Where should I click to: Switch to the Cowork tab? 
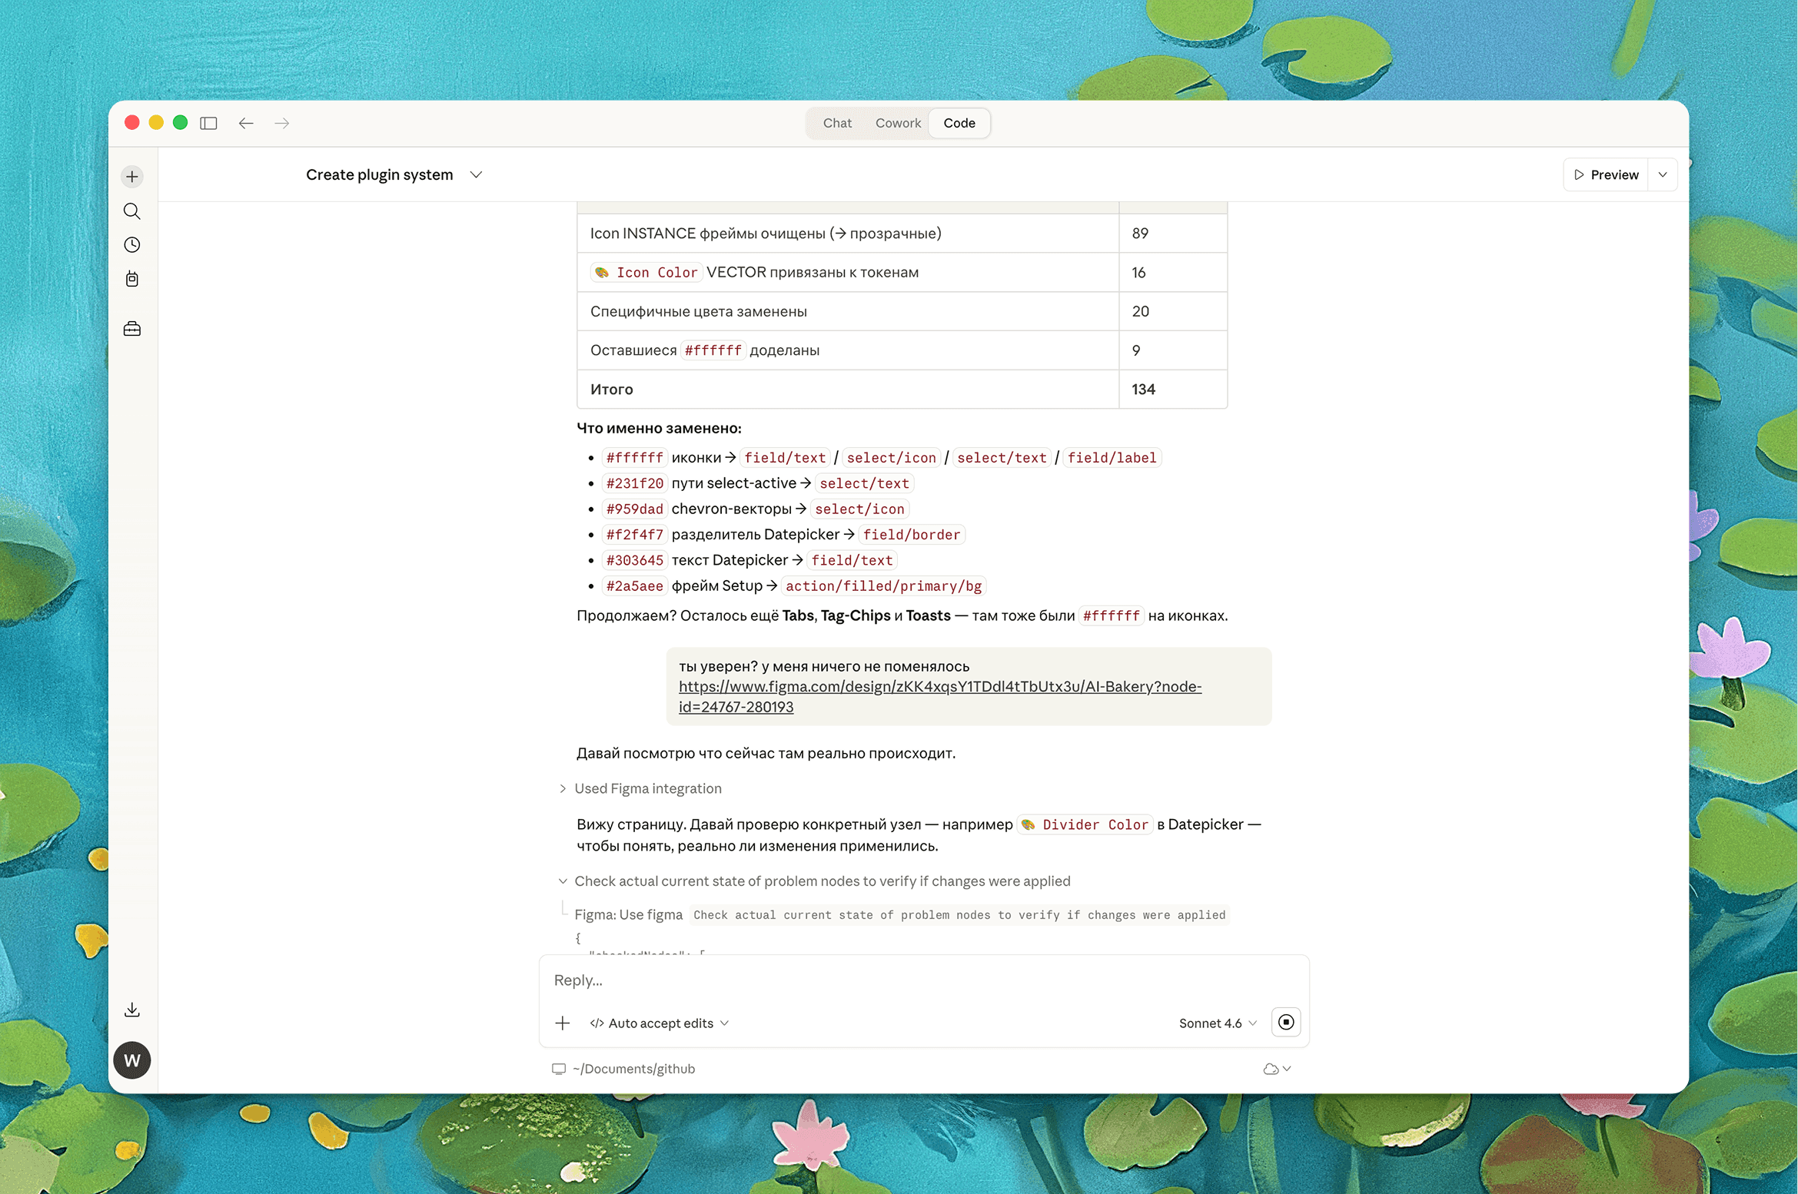click(x=897, y=123)
